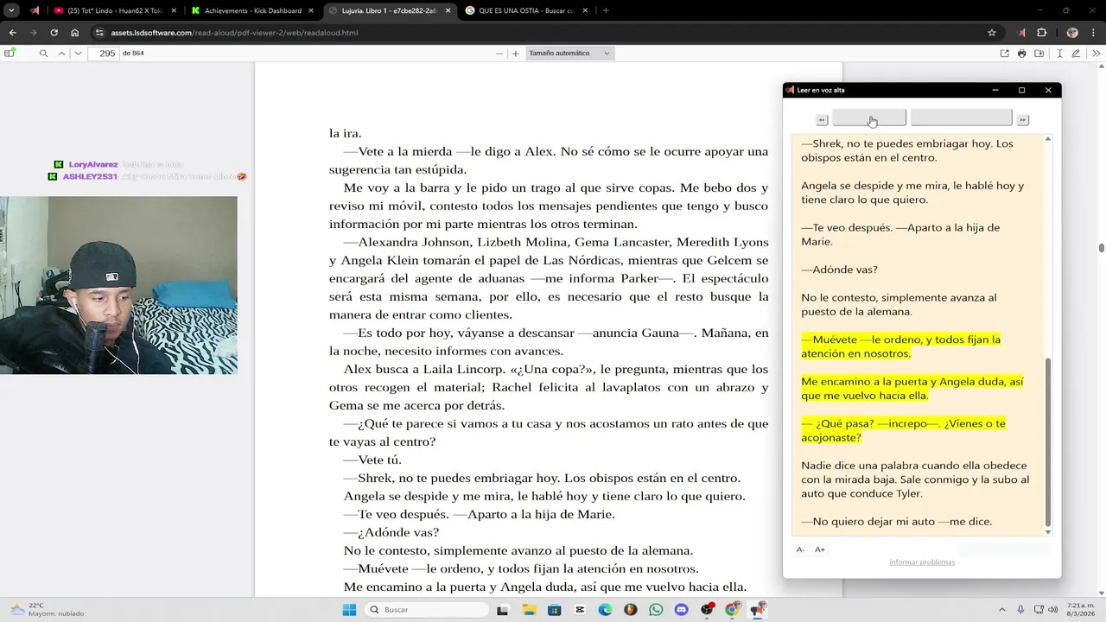The height and width of the screenshot is (622, 1106).
Task: Skip backward in the read-aloud panel
Action: click(x=822, y=120)
